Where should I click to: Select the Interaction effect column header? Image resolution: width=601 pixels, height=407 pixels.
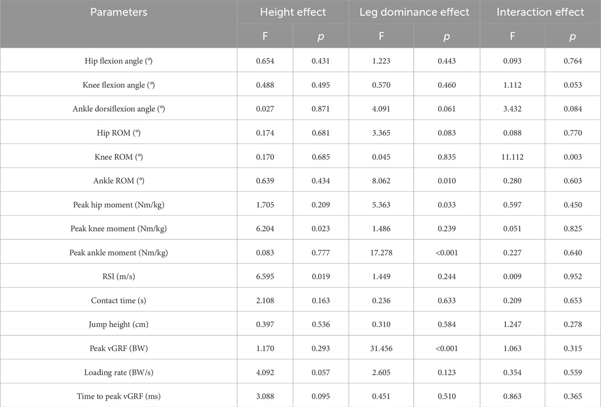point(540,12)
